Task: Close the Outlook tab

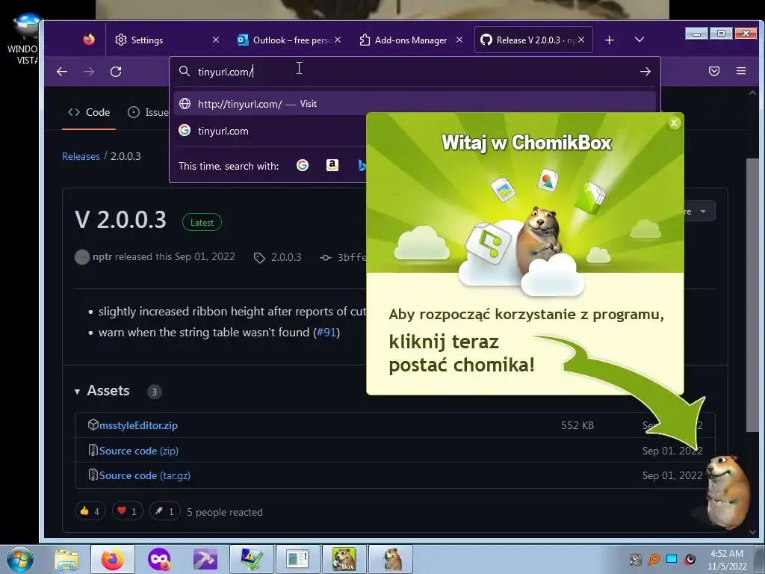Action: point(338,40)
